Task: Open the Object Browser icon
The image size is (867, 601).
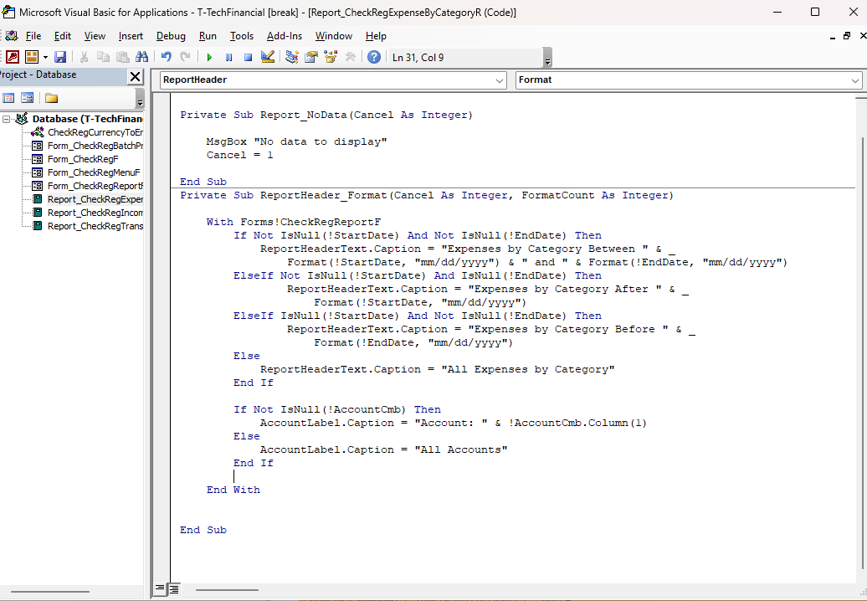Action: [x=331, y=57]
